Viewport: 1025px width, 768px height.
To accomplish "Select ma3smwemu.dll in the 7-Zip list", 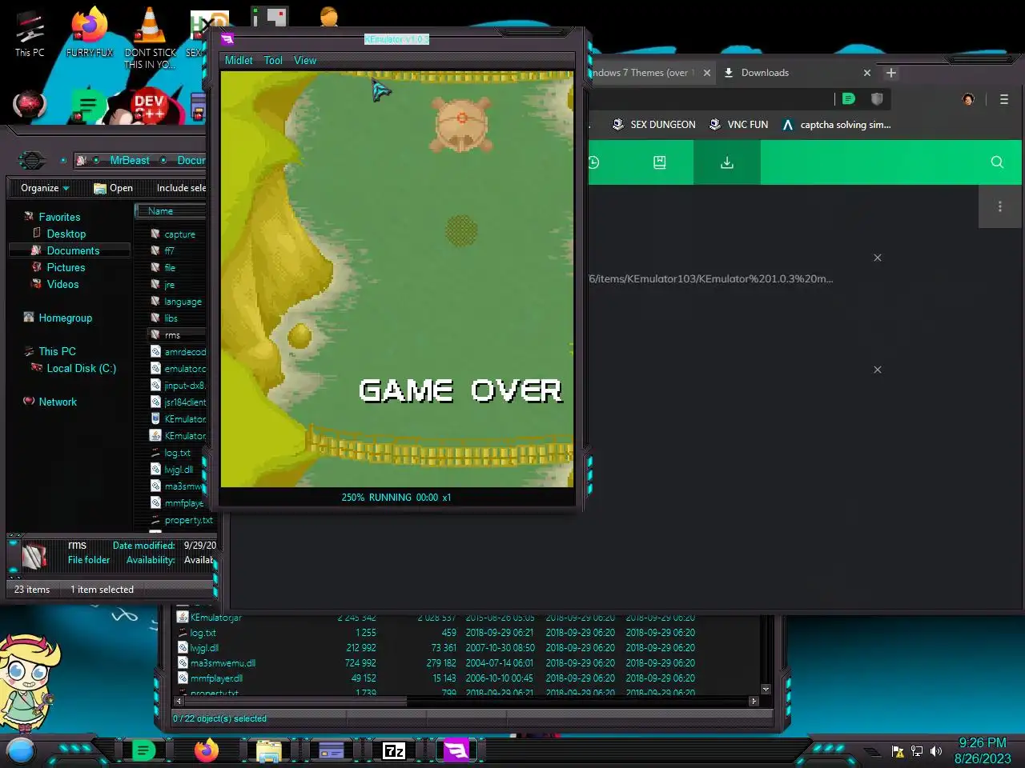I will (x=223, y=663).
